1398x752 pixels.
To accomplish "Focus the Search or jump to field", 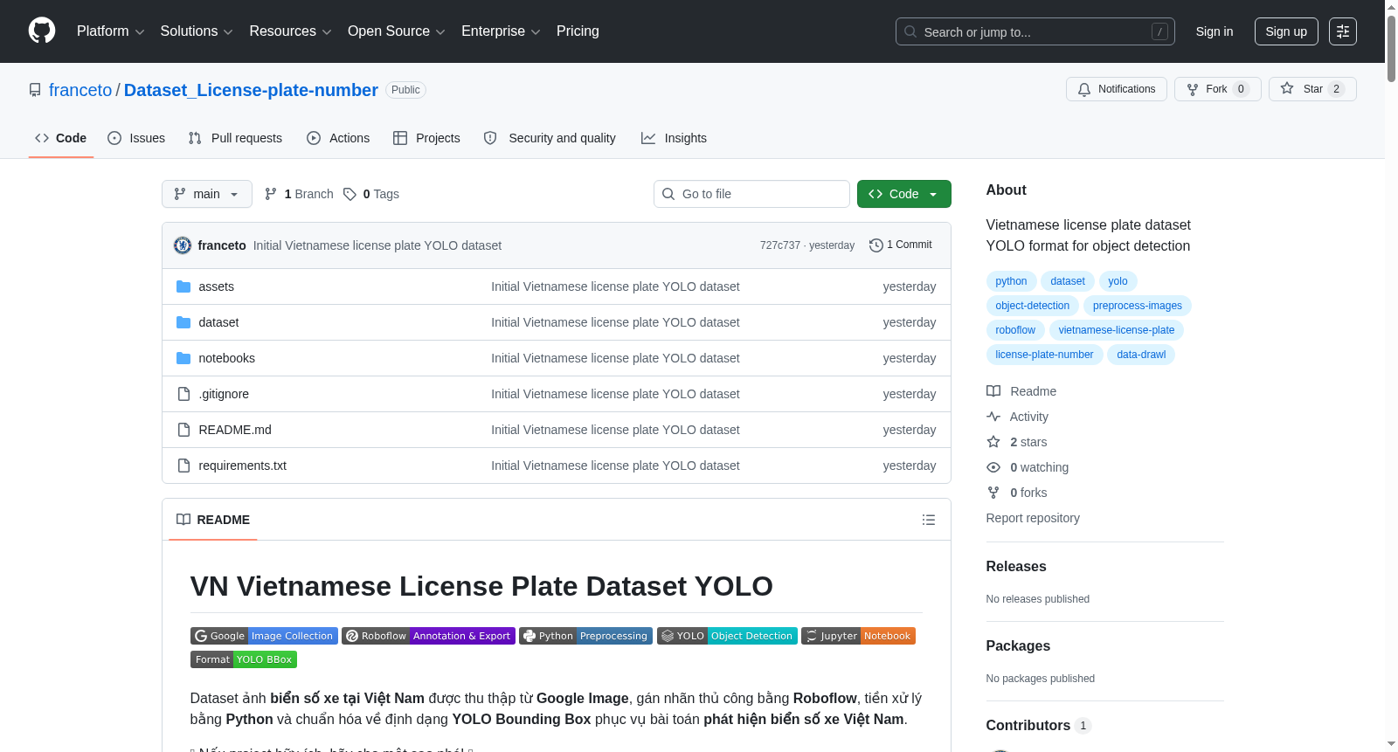I will click(1035, 31).
